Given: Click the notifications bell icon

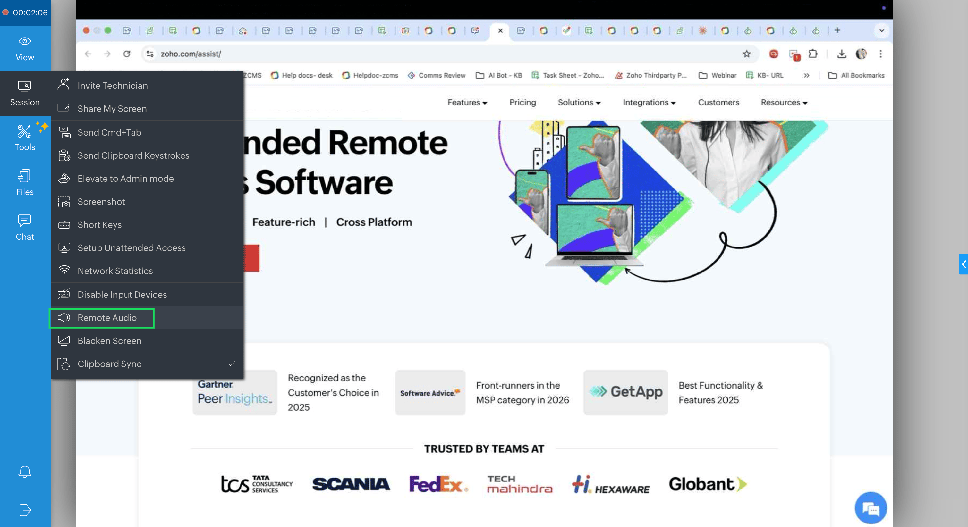Looking at the screenshot, I should pos(25,472).
